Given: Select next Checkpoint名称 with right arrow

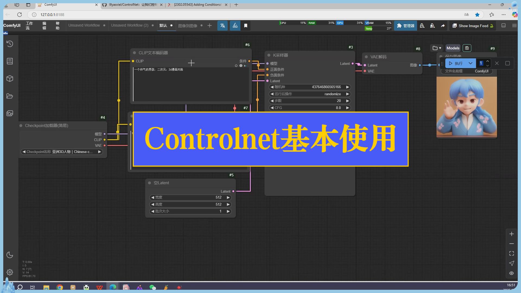Looking at the screenshot, I should pos(100,152).
